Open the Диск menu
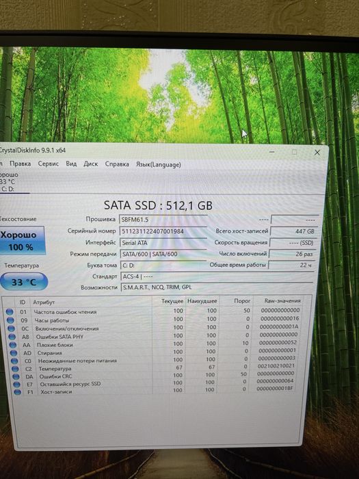 [91, 164]
